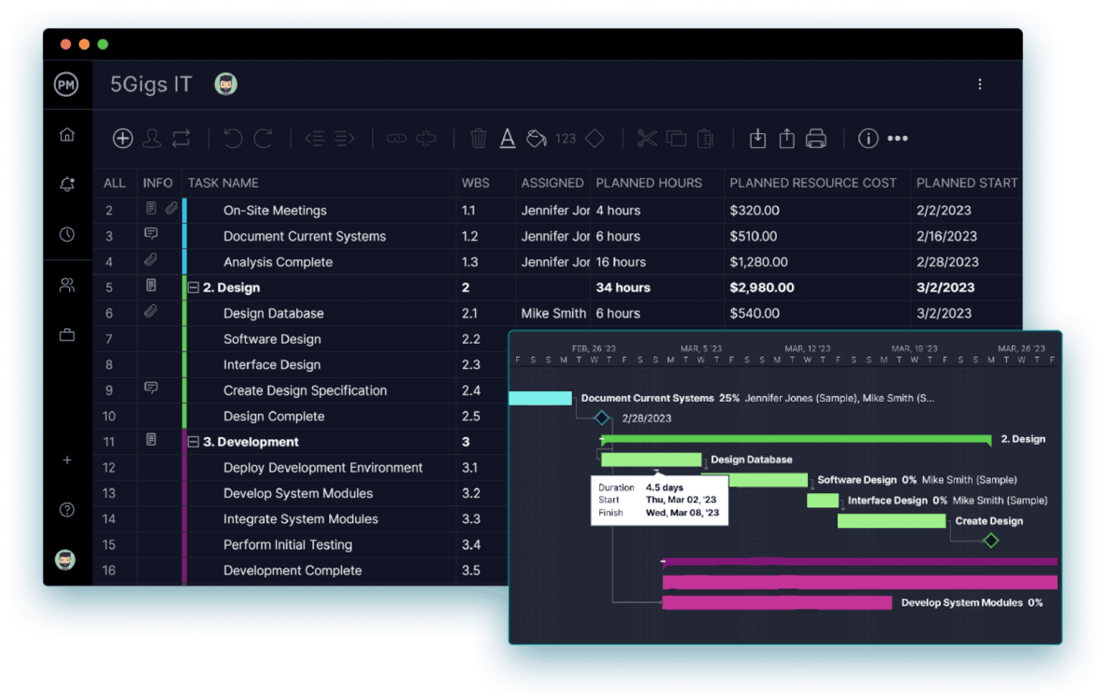Collapse the 3. Development task group

(x=194, y=441)
